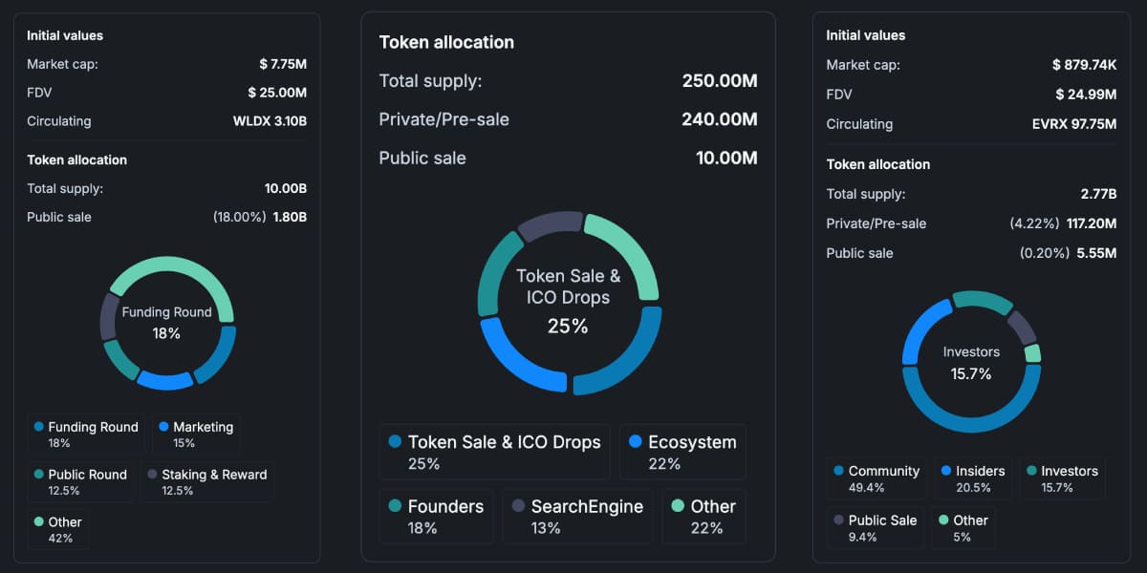This screenshot has height=573, width=1147.
Task: Click the color dot next to Community
Action: (839, 471)
